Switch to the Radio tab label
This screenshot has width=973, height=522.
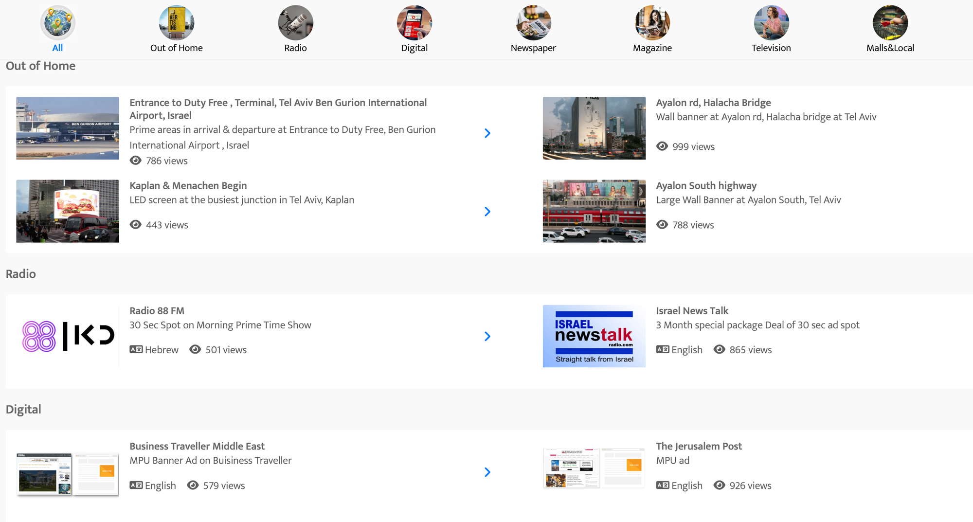[x=296, y=48]
